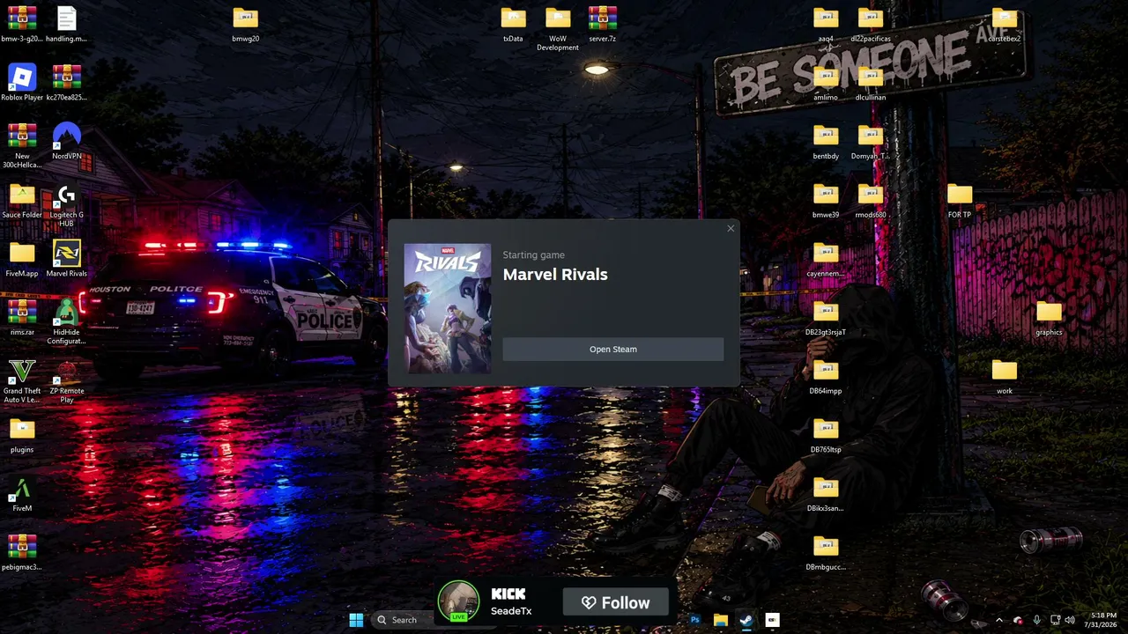The image size is (1128, 634).
Task: Select the bmwe39 folder
Action: click(x=826, y=200)
